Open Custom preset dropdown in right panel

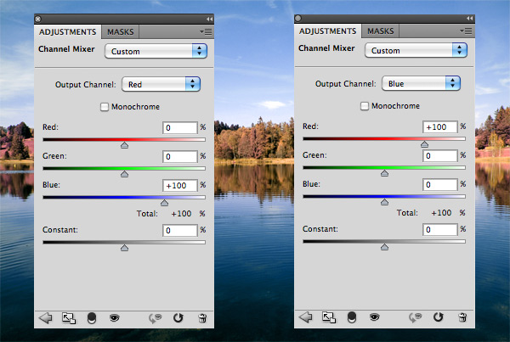click(416, 50)
